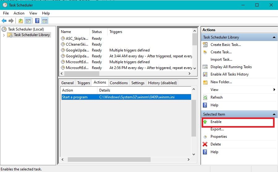Click Import Task... in the Actions pane

221,59
